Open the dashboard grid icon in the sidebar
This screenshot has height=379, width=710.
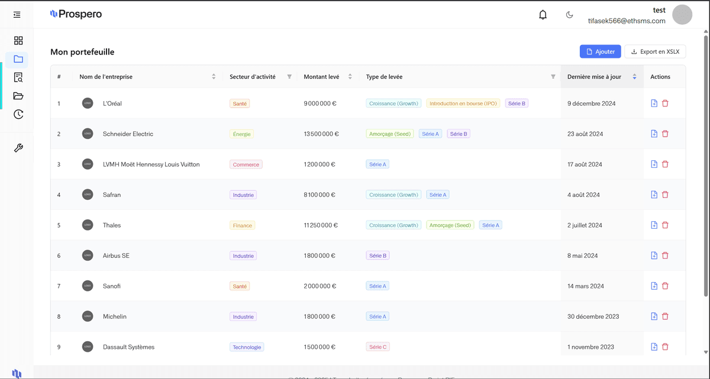(x=18, y=40)
